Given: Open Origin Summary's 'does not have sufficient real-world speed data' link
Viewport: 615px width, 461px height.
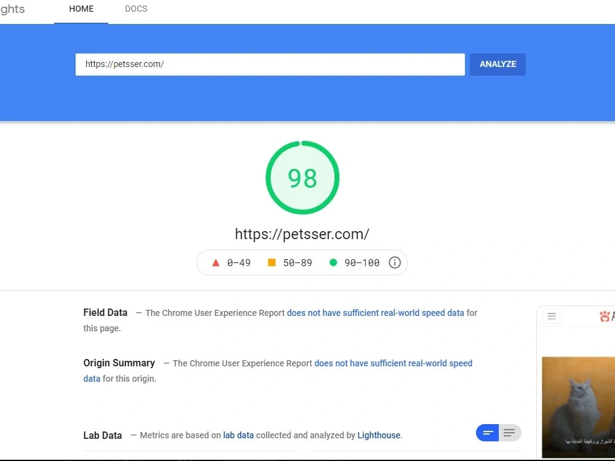Looking at the screenshot, I should [278, 371].
